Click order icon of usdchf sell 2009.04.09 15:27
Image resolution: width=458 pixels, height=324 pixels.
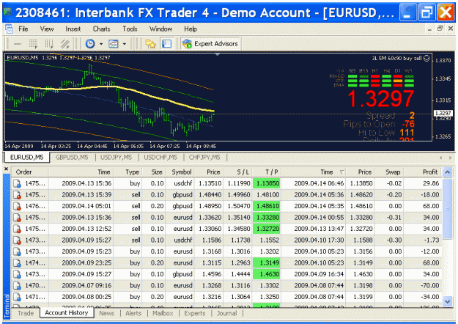click(x=18, y=240)
